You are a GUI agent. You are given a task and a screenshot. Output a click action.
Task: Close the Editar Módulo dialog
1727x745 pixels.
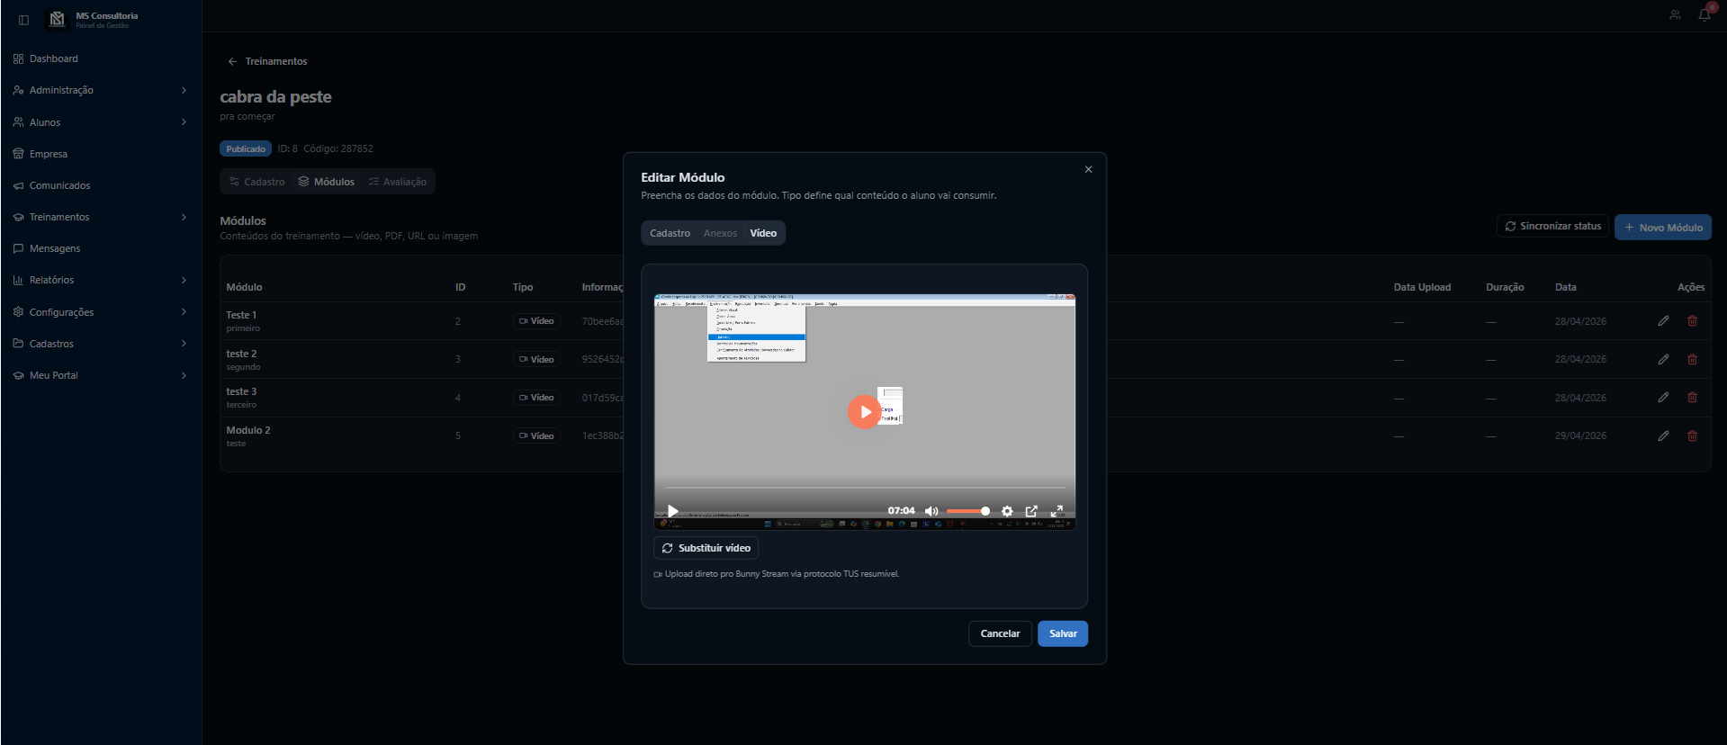(x=1088, y=169)
